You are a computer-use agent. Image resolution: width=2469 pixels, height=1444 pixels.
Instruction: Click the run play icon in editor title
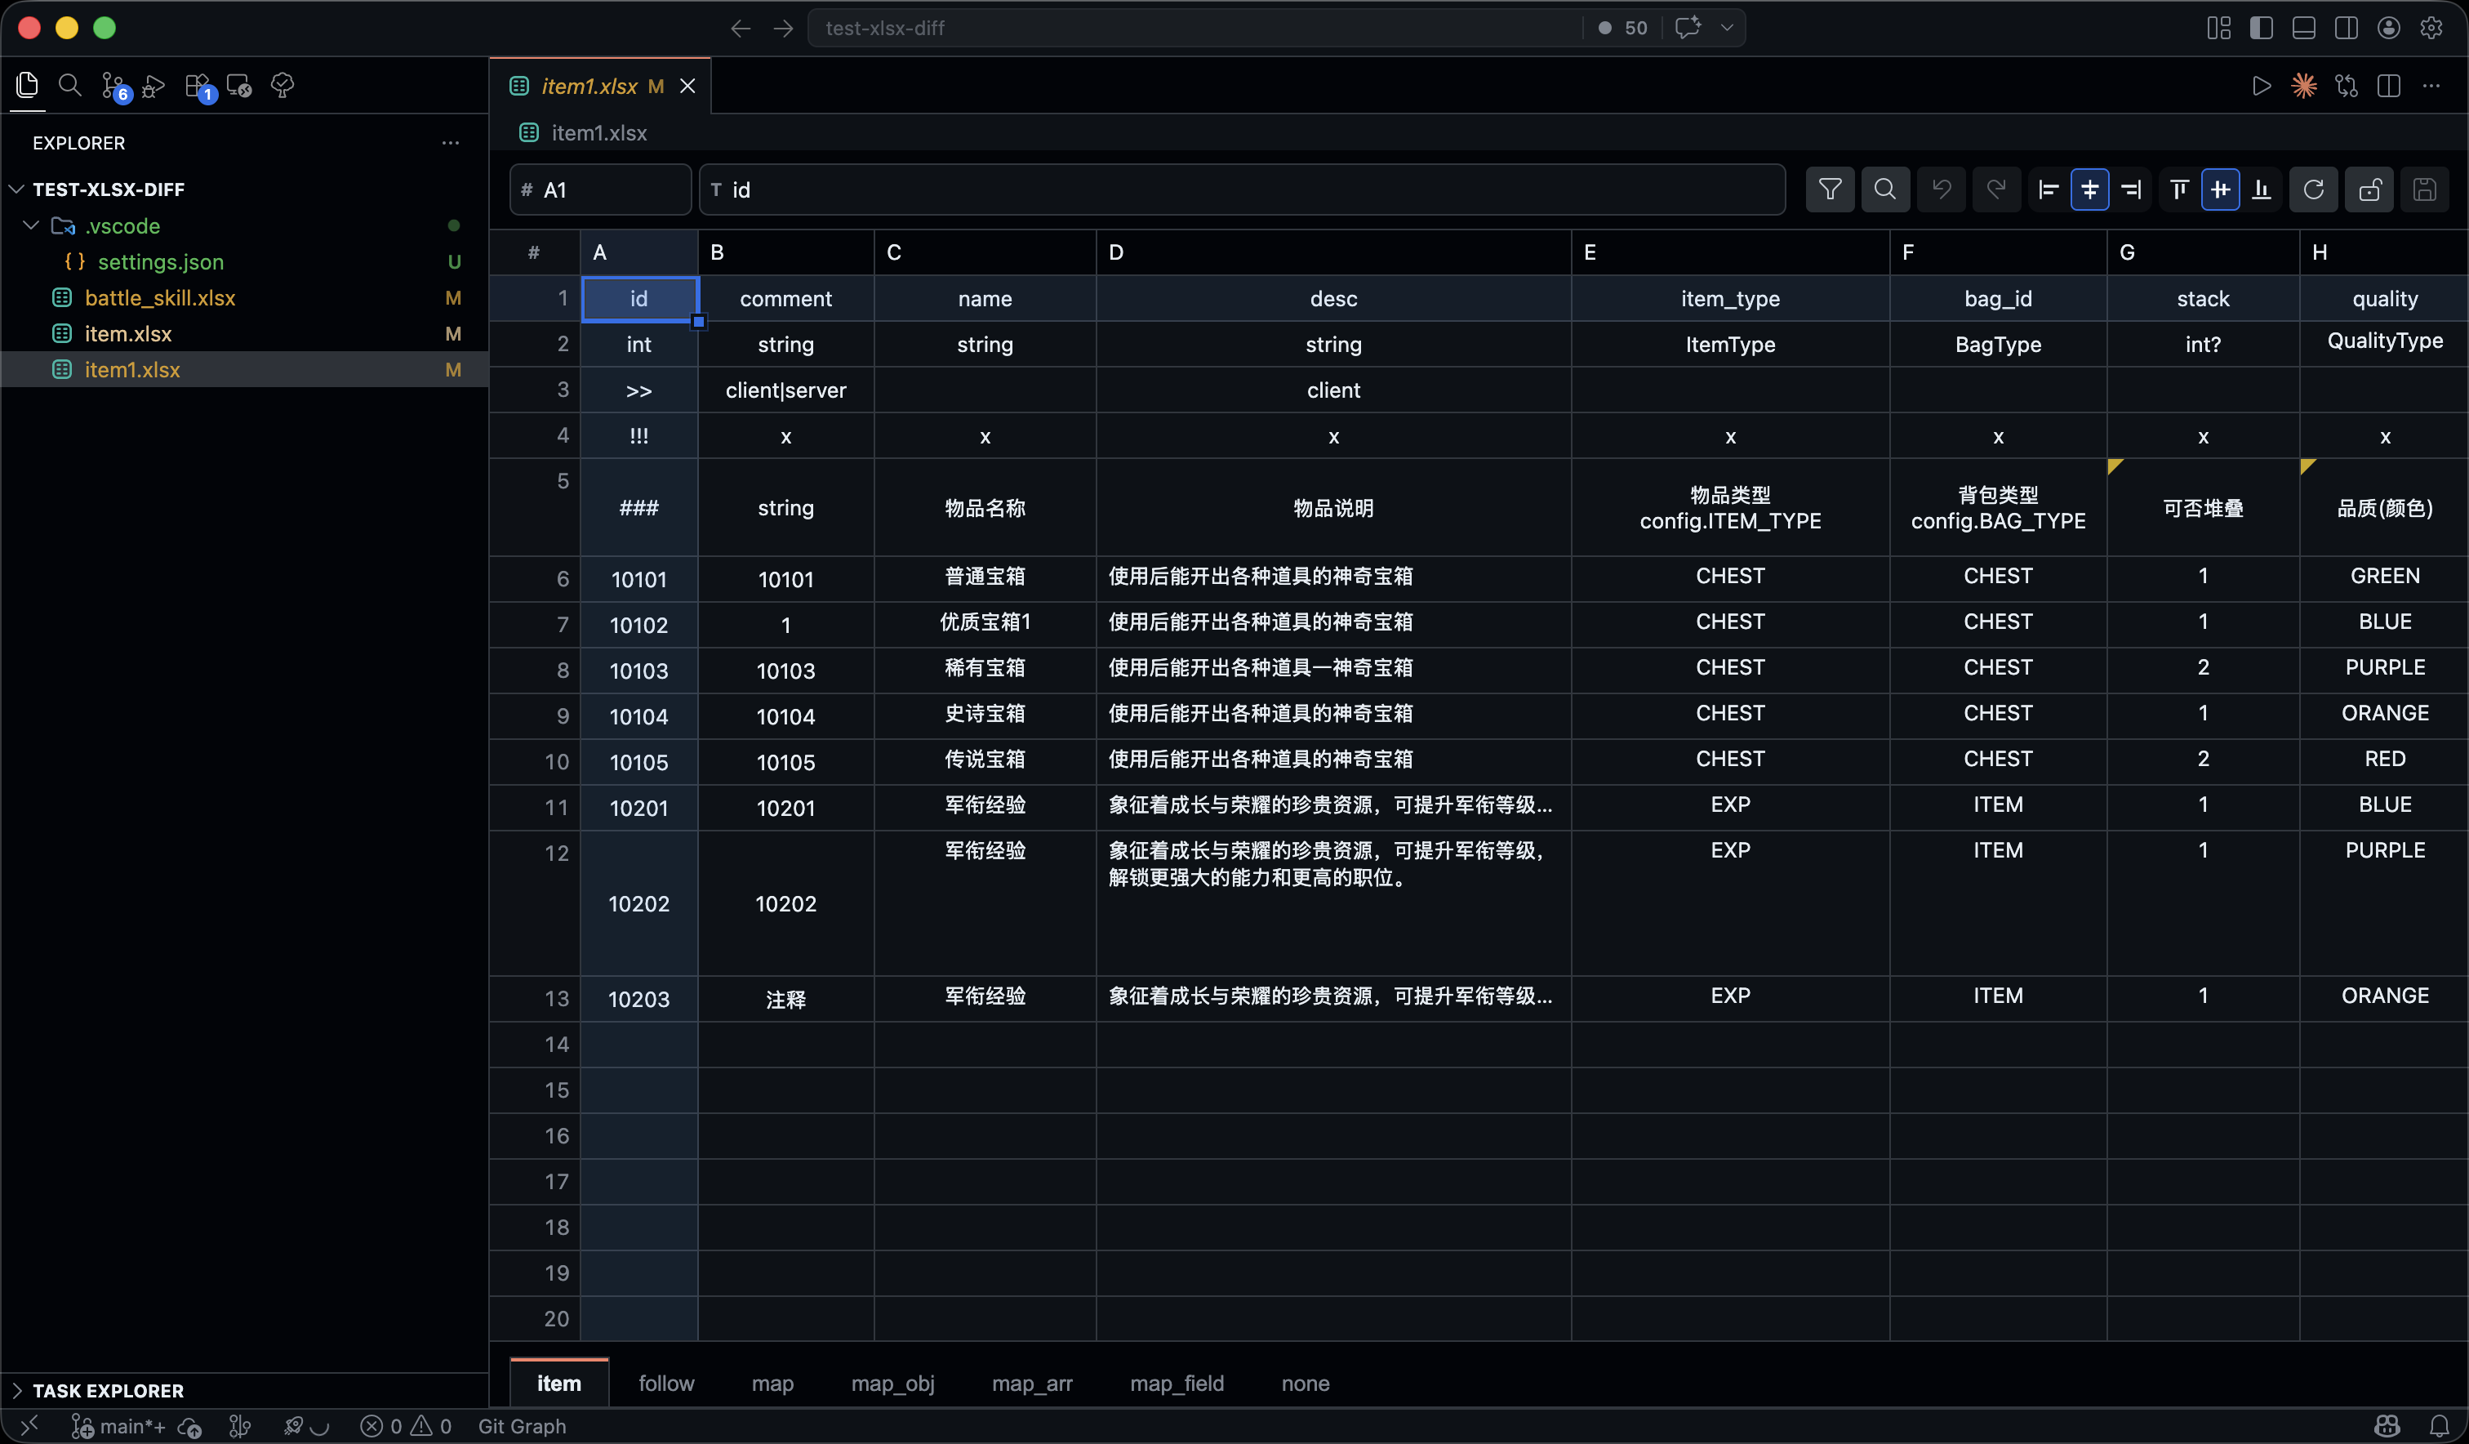(x=2262, y=87)
